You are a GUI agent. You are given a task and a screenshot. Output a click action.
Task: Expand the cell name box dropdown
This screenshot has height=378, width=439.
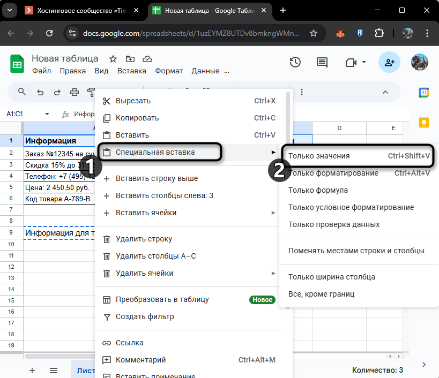pyautogui.click(x=47, y=114)
